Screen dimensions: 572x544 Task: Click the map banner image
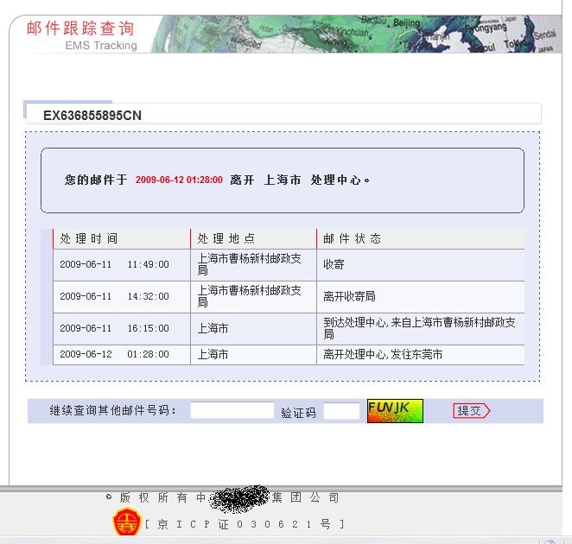(356, 34)
